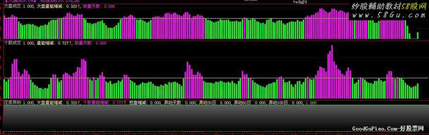Select the tallest magenta bar in 个股成交 chart

pos(332,72)
